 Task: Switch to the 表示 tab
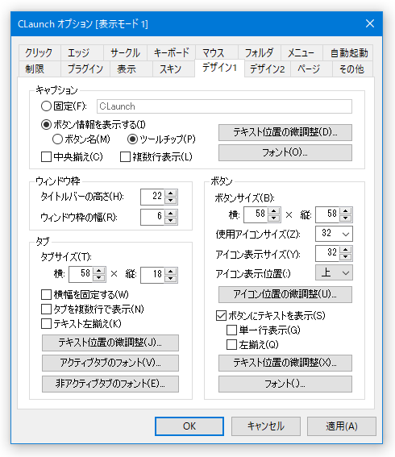click(x=131, y=69)
